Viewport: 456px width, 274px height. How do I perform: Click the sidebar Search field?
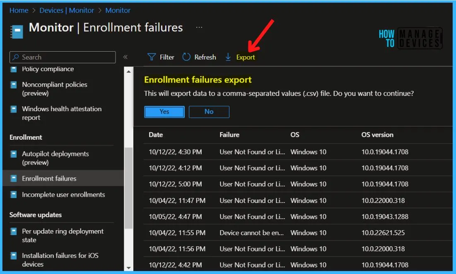63,57
